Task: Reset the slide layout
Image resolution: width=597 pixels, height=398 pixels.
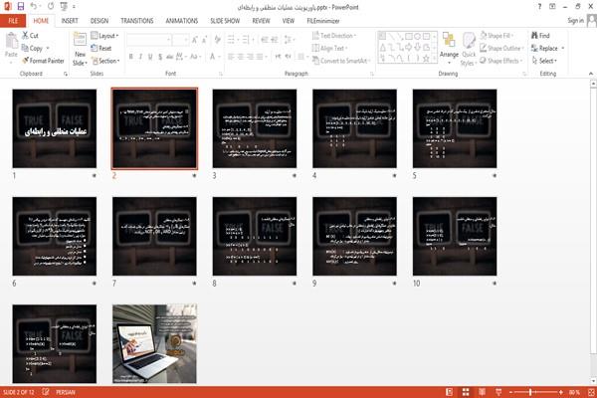Action: 101,48
